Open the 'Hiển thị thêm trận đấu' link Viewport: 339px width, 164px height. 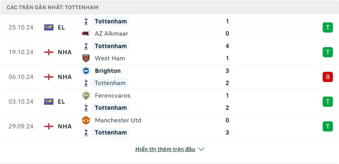165,149
